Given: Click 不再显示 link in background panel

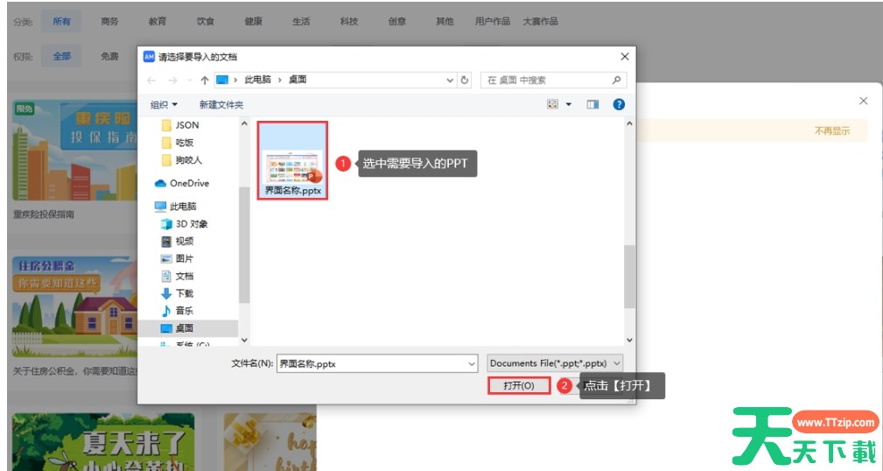Looking at the screenshot, I should (x=831, y=130).
